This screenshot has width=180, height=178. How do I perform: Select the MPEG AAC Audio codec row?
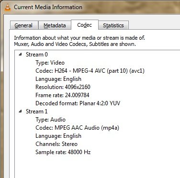77,128
